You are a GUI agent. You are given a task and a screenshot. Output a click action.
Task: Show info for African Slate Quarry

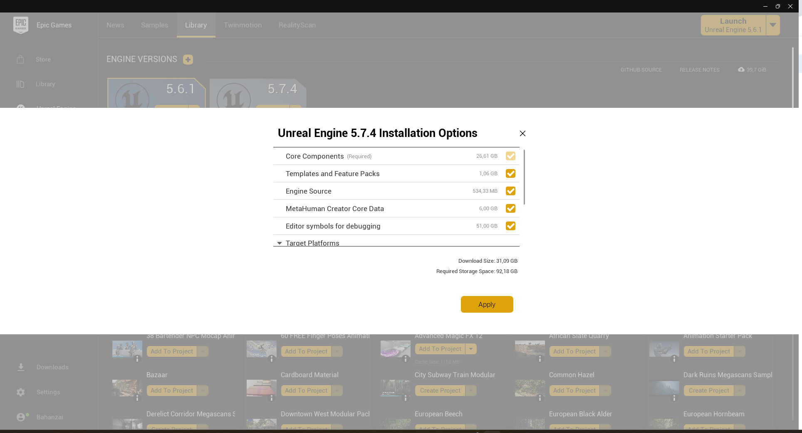[540, 358]
